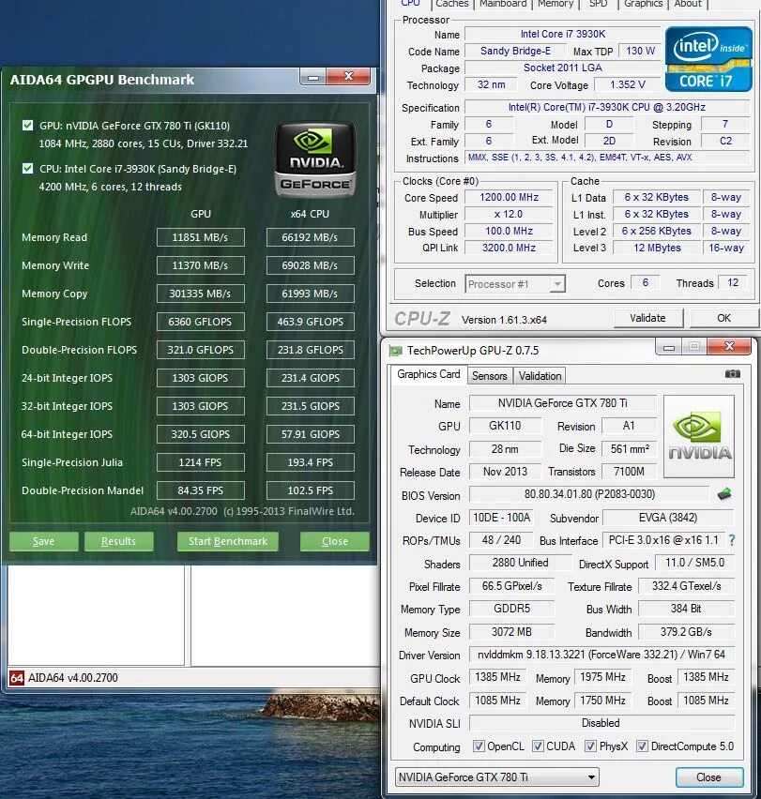
Task: Click the Subvendor EVGA (3842) field
Action: [668, 518]
